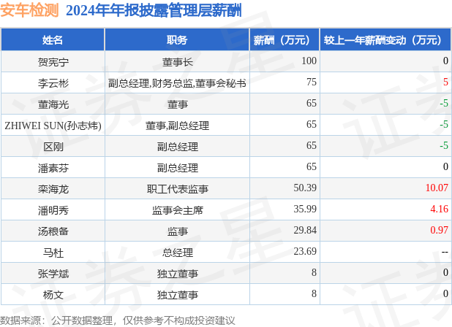Screen dimensions: 452x327
Task: Click 潘素芬's salary value 65
Action: [312, 167]
